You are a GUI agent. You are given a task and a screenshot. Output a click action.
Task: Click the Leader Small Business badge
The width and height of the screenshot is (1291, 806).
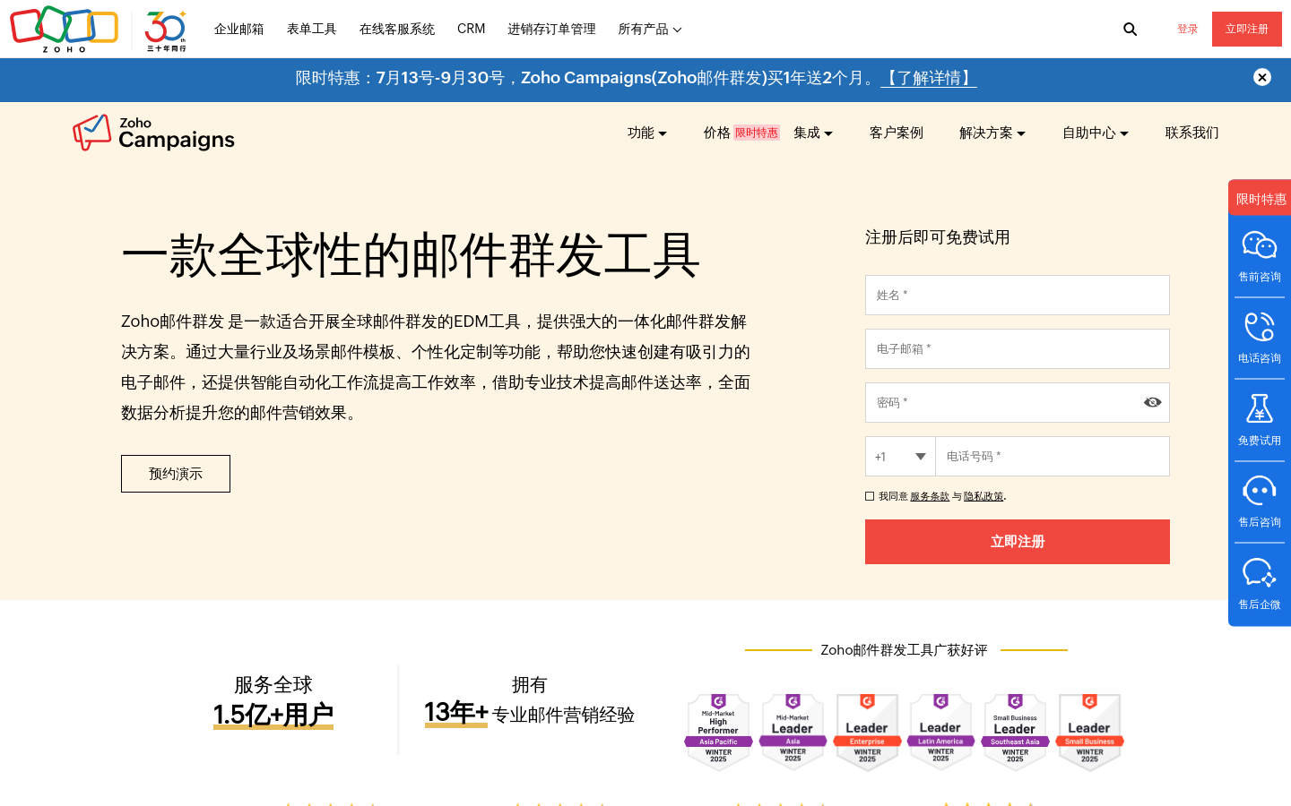1089,732
